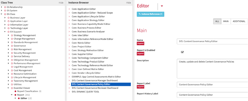Select Core: Application Lifecycle Editor instance
Image resolution: width=248 pixels, height=101 pixels.
[88, 16]
